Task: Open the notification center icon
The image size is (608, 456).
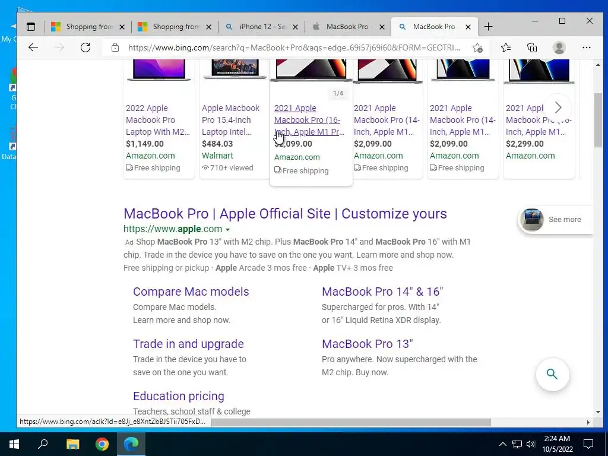Action: 588,444
